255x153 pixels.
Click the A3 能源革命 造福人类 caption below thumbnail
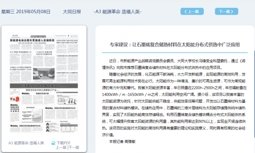[26, 143]
